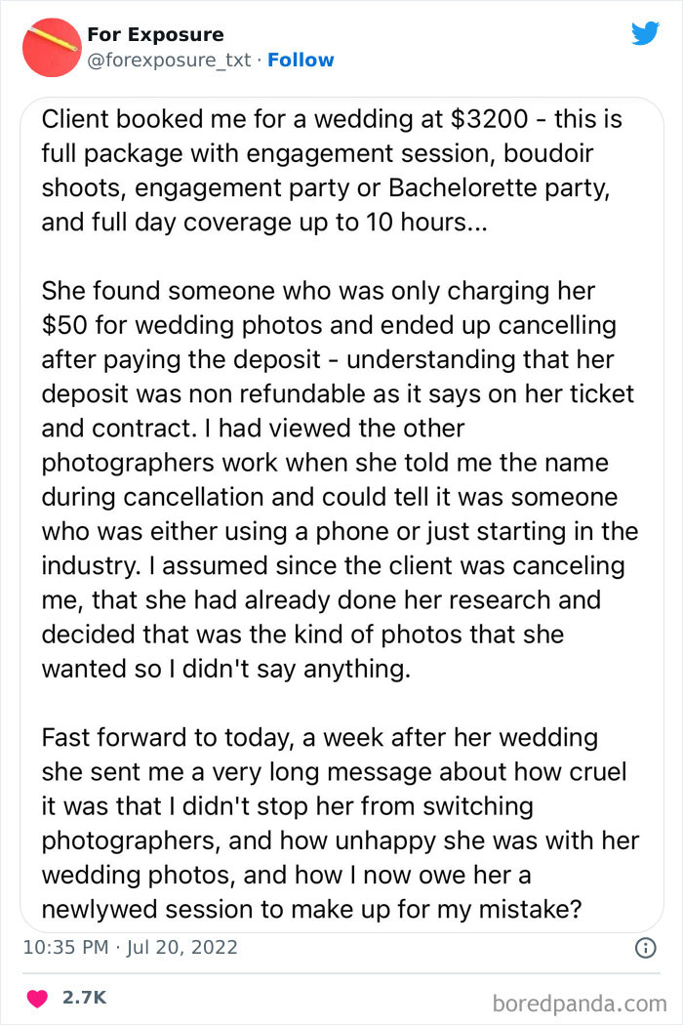The height and width of the screenshot is (1025, 683).
Task: Click the heart like icon
Action: pos(37,999)
